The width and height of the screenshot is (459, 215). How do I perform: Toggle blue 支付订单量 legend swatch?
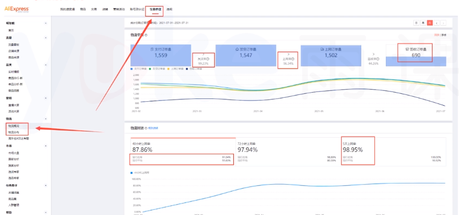click(131, 69)
